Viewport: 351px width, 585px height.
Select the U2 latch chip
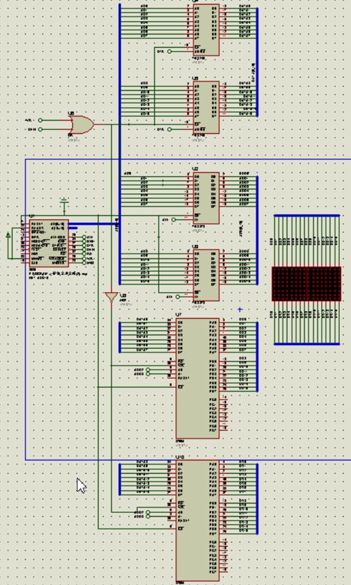tap(206, 197)
